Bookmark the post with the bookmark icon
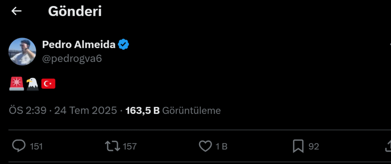This screenshot has height=164, width=391. 298,146
